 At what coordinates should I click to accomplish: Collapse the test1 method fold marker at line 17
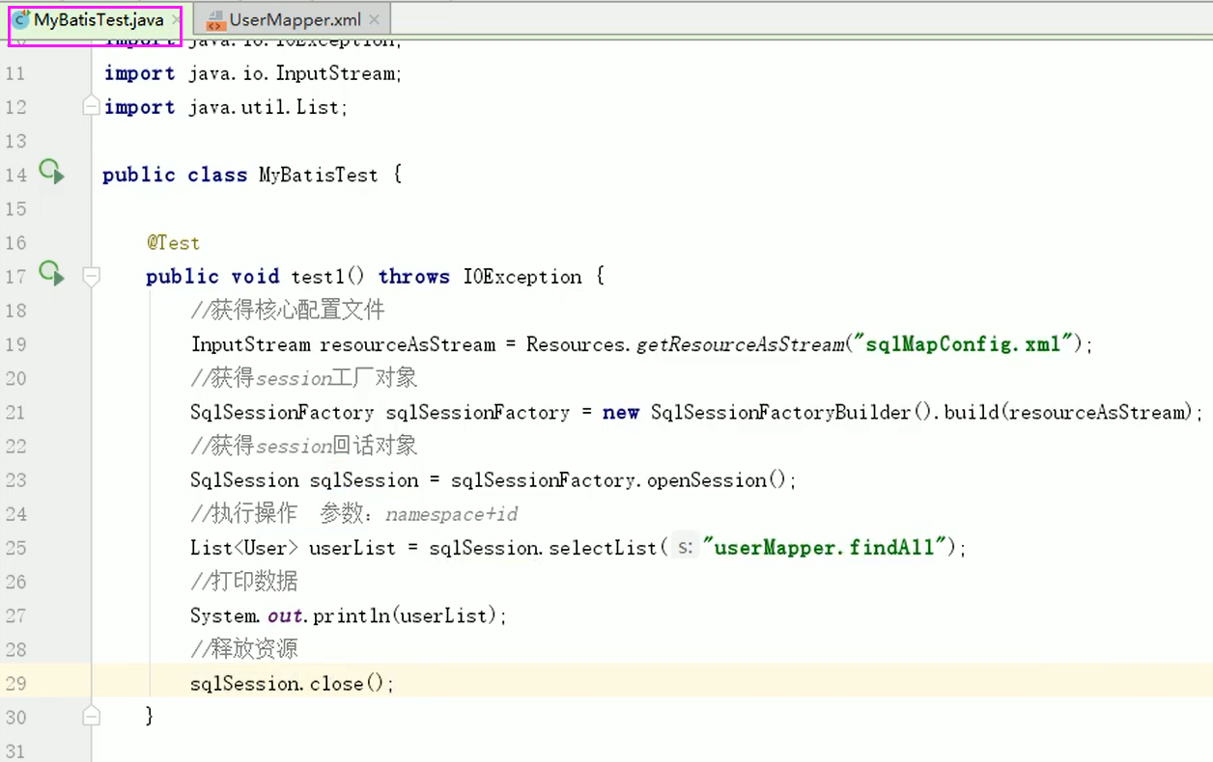[x=91, y=277]
